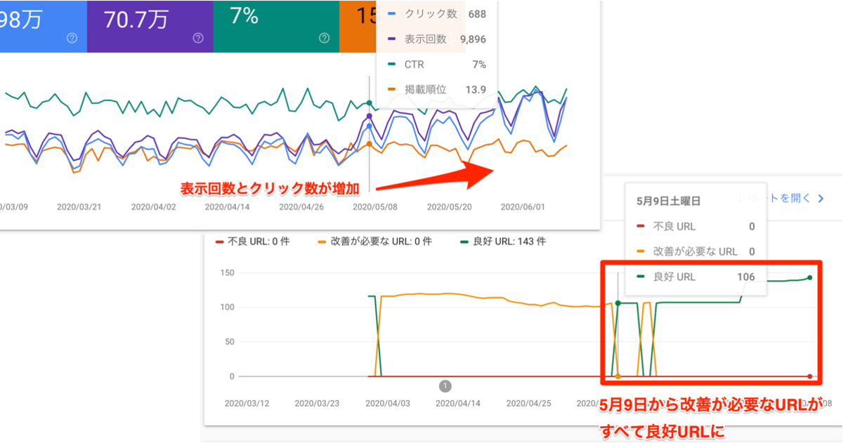Click the green 143 endpoint of the 良好 URL line
This screenshot has height=443, width=843.
point(810,278)
